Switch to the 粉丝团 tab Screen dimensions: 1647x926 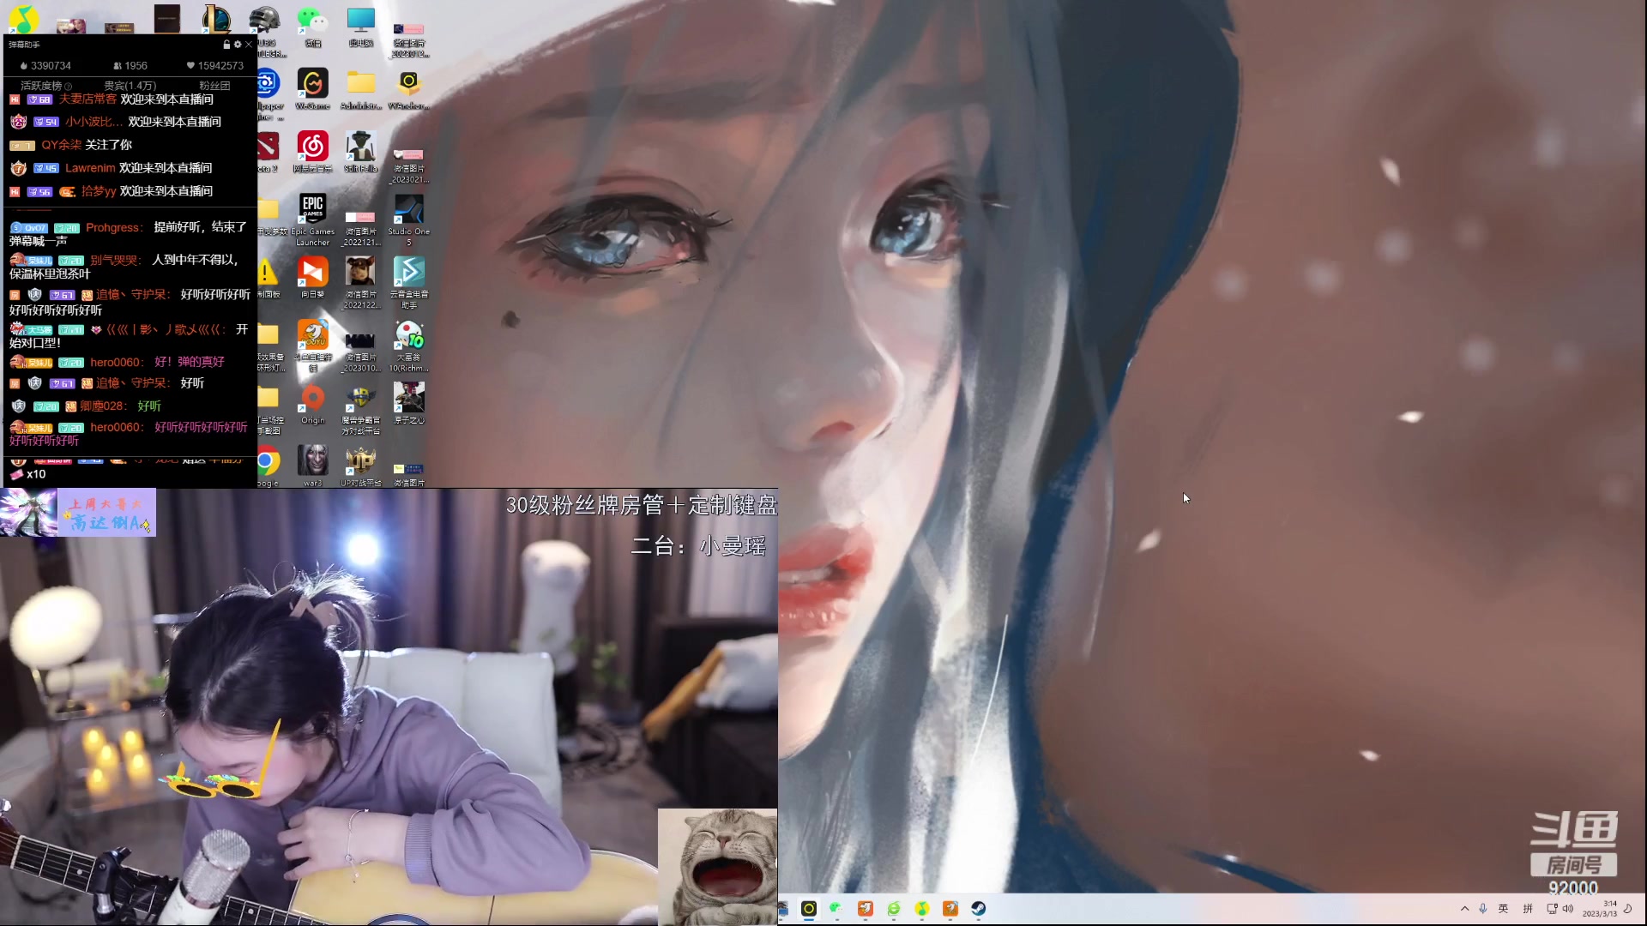214,86
